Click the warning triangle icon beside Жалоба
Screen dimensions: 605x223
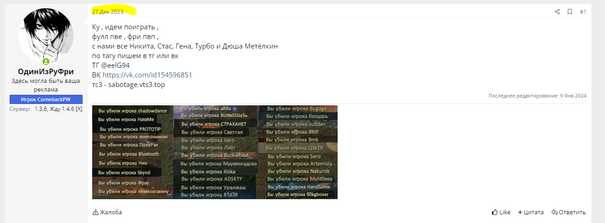coord(95,212)
